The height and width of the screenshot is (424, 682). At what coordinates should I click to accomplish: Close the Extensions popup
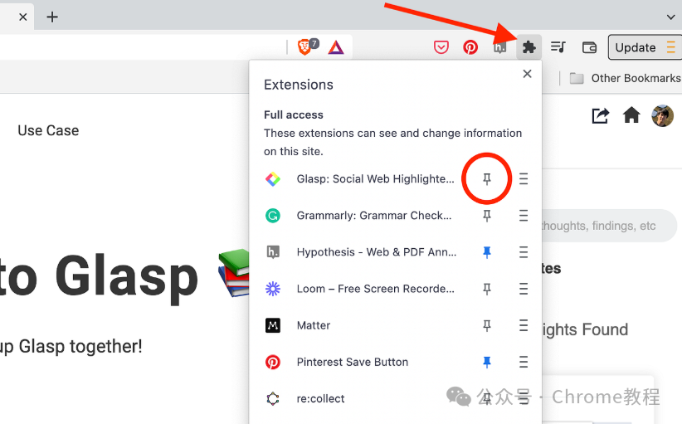527,74
